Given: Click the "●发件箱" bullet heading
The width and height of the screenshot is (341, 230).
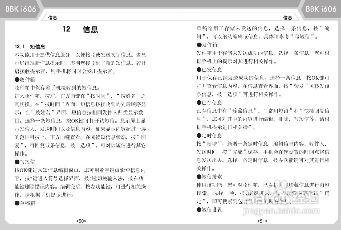Looking at the screenshot, I should click(x=207, y=45).
